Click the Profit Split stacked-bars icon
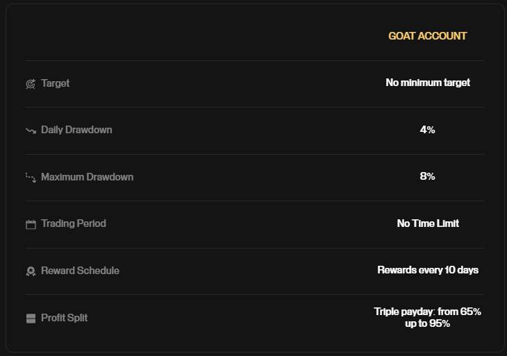507x356 pixels. (31, 319)
